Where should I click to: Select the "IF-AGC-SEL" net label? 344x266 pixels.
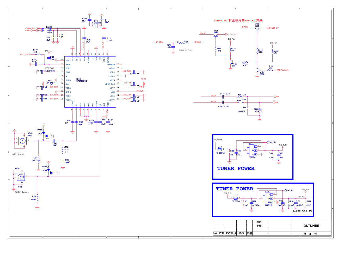coord(284,70)
